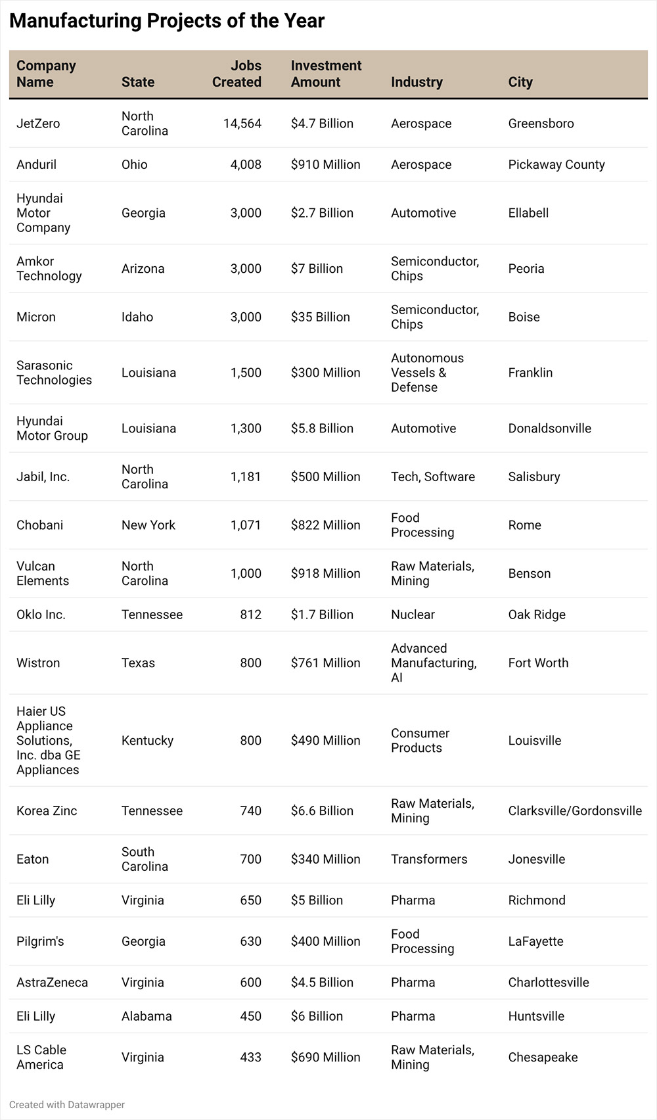Select the Industry column header

[417, 82]
